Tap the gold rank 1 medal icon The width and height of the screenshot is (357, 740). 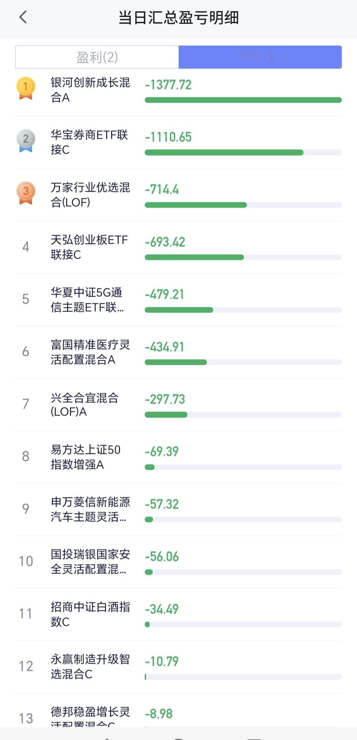26,88
